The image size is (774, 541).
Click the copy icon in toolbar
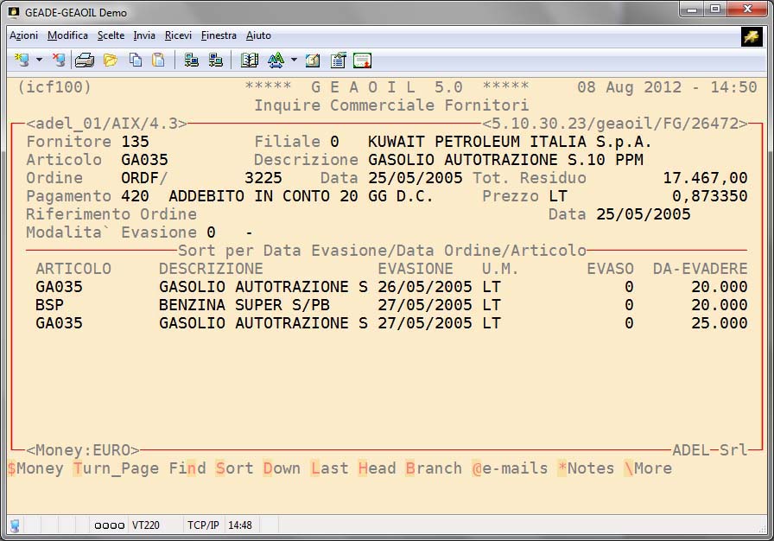(136, 60)
